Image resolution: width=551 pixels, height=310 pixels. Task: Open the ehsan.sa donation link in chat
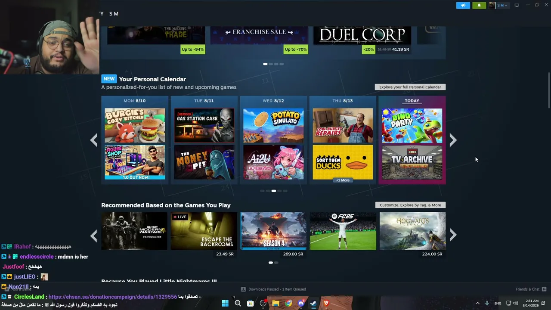pos(112,297)
